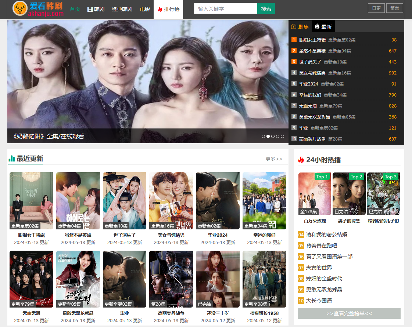Image resolution: width=412 pixels, height=327 pixels.
Task: Click the flame icon beside 24小时热播
Action: pyautogui.click(x=301, y=160)
